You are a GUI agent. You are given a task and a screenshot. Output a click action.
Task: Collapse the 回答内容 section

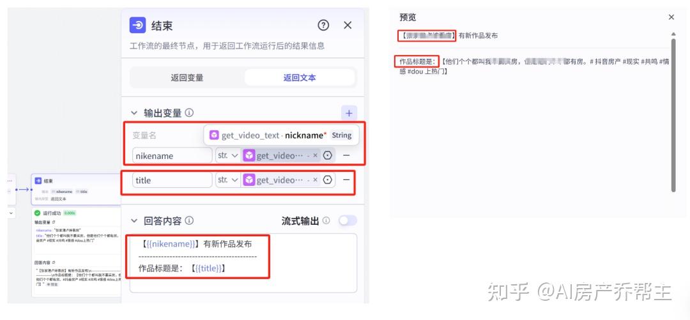pyautogui.click(x=134, y=221)
